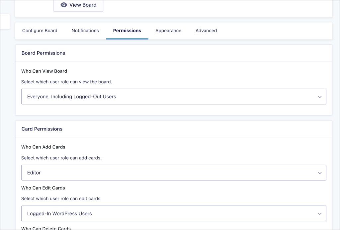This screenshot has width=340, height=230.
Task: Click the chevron on Who Can Add Cards
Action: 319,173
